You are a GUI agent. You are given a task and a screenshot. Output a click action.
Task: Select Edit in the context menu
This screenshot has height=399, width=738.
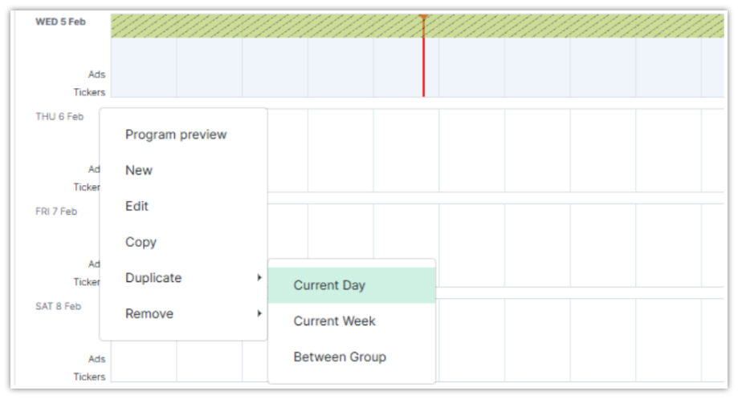click(x=137, y=207)
